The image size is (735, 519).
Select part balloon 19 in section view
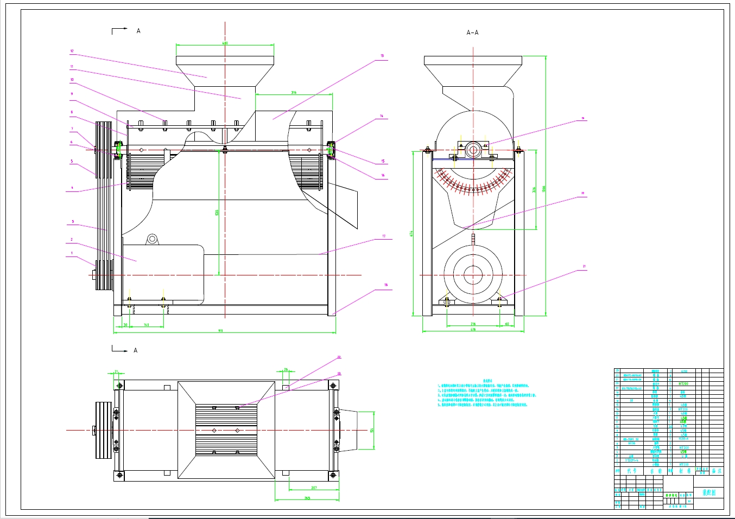(583, 117)
